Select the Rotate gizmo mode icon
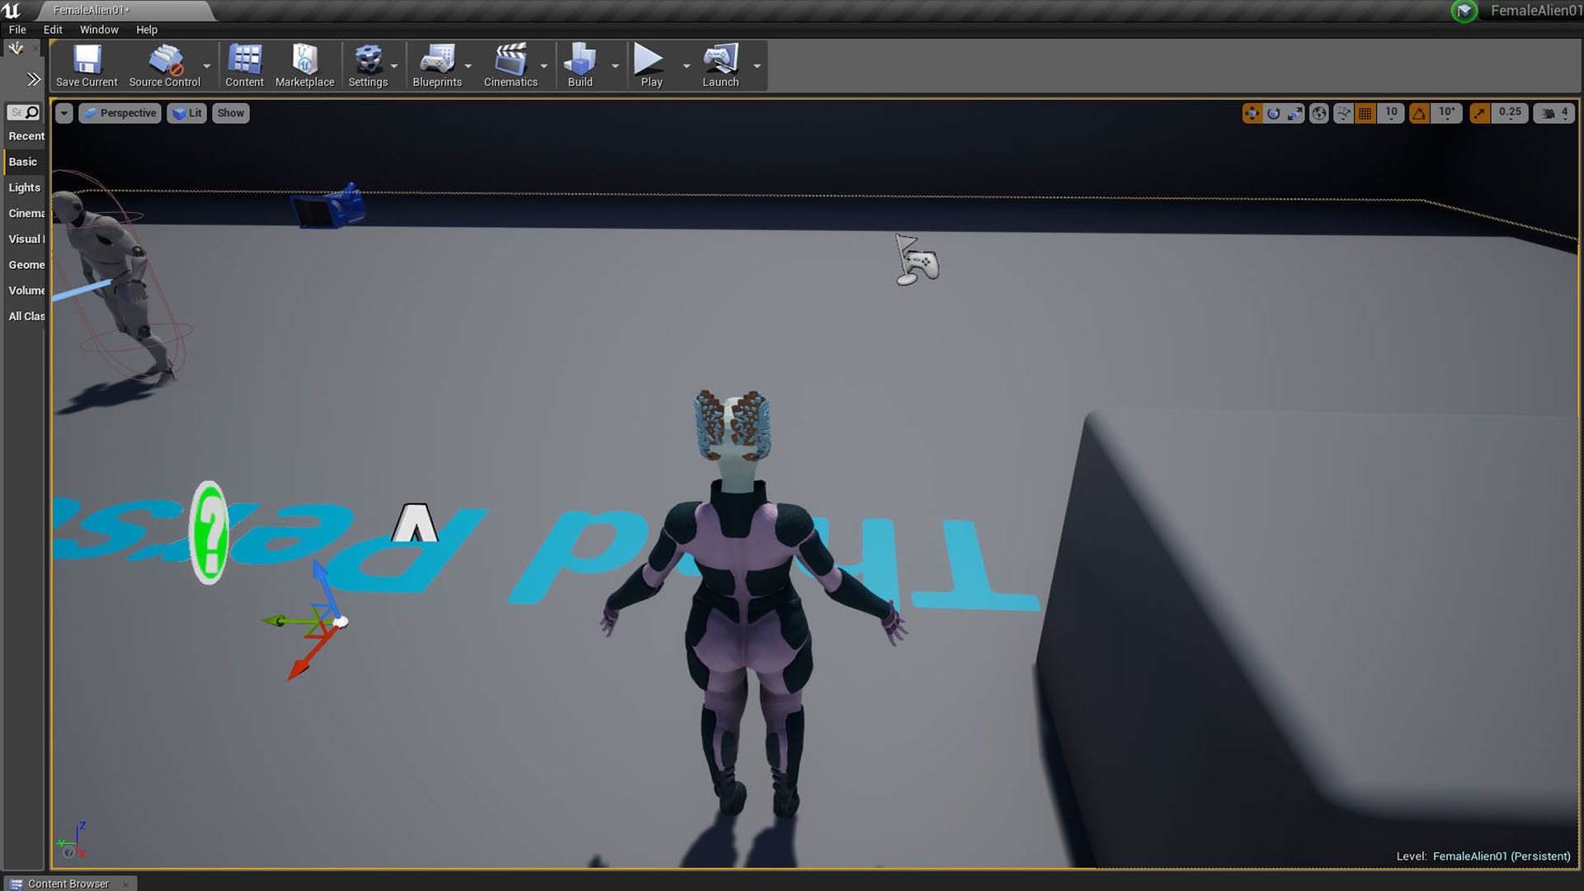This screenshot has width=1584, height=891. (1274, 113)
